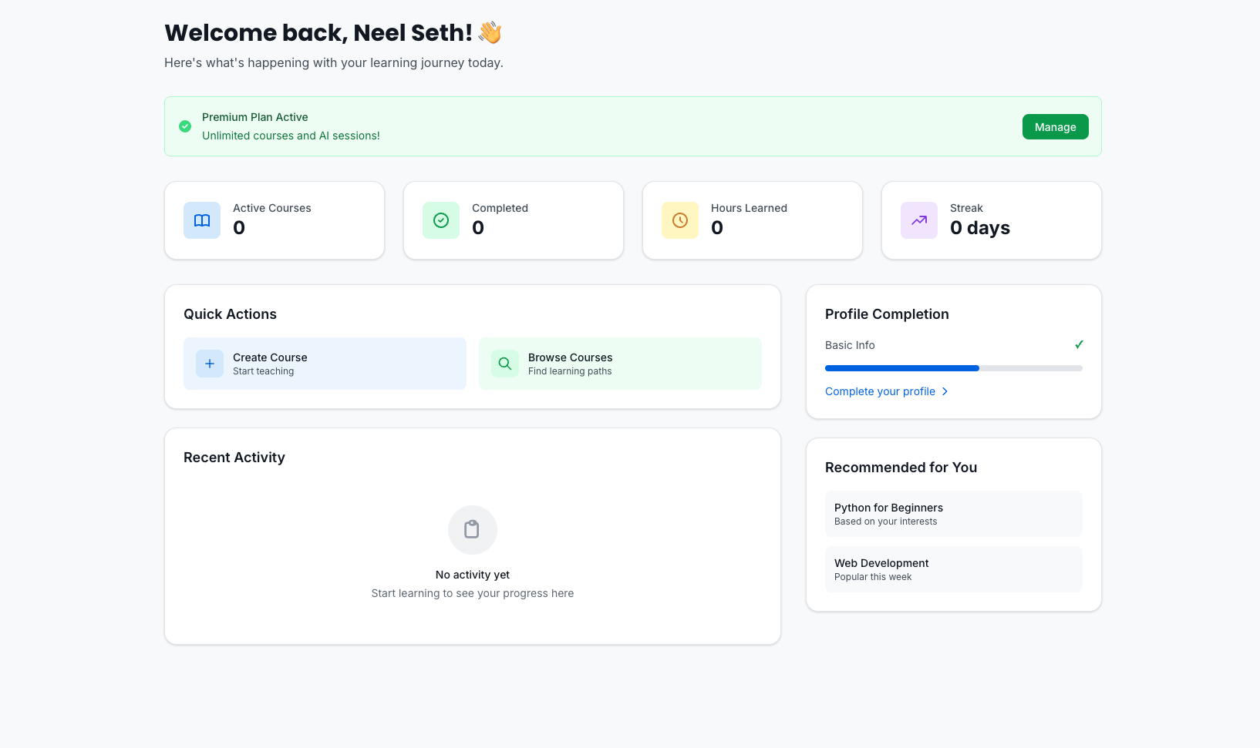
Task: Click the Profile Completion heading
Action: coord(887,314)
